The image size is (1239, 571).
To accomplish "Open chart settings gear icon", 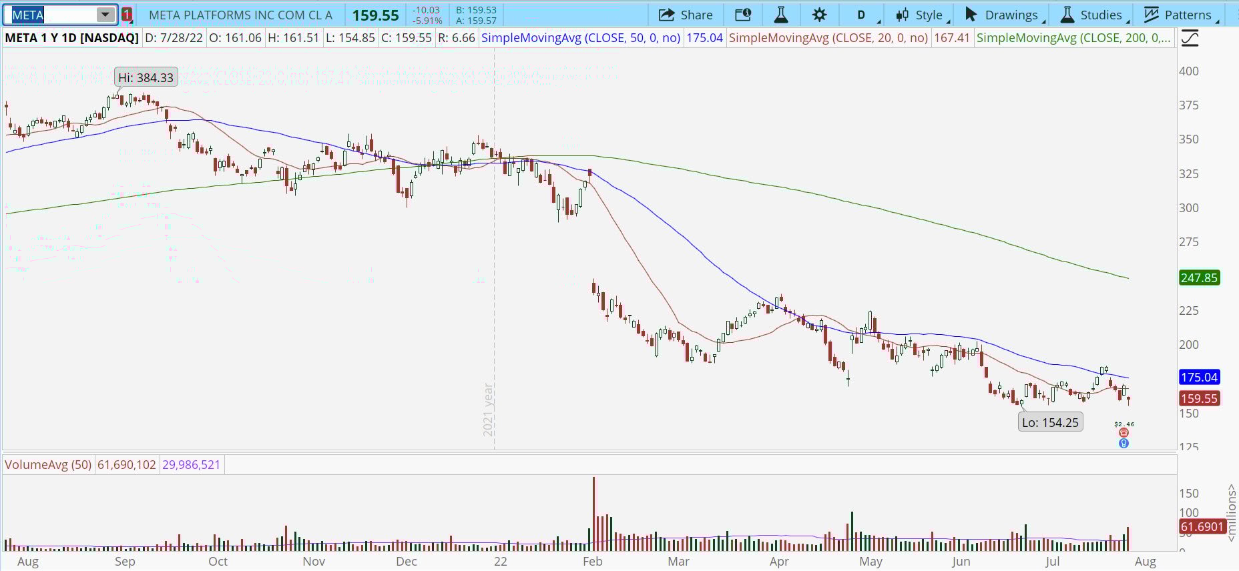I will (819, 15).
